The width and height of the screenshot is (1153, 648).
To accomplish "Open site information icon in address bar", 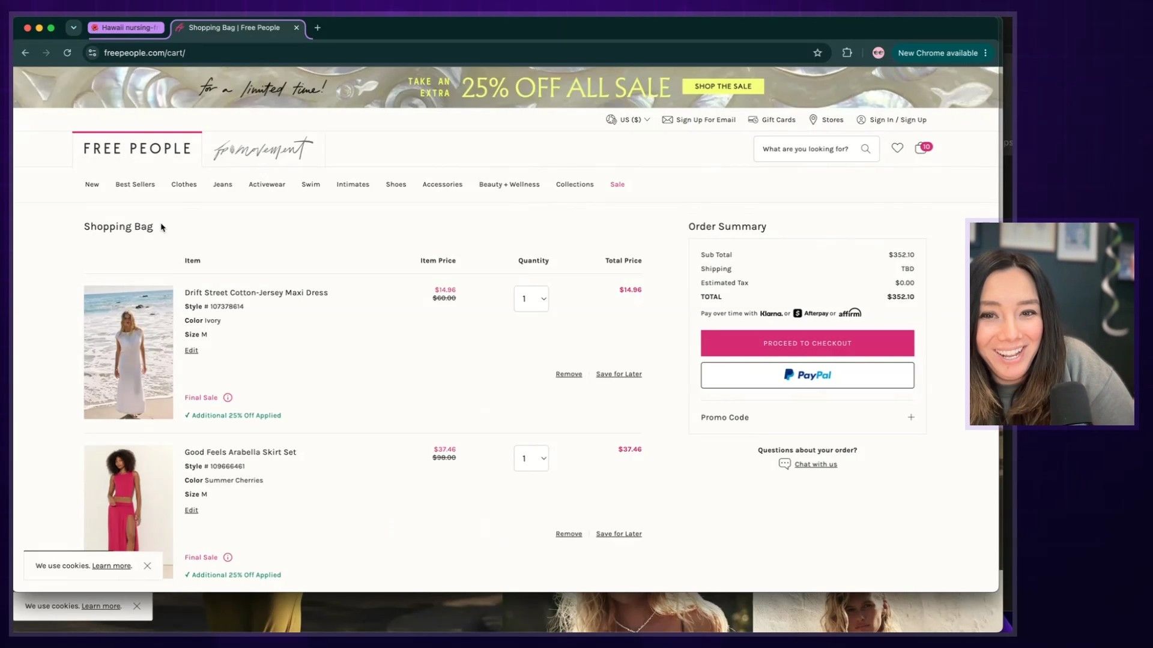I will pos(92,53).
